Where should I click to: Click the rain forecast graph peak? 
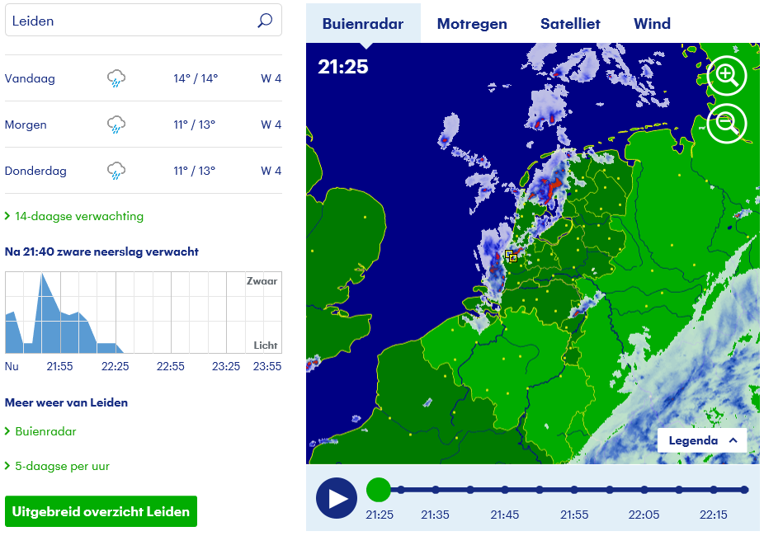42,275
